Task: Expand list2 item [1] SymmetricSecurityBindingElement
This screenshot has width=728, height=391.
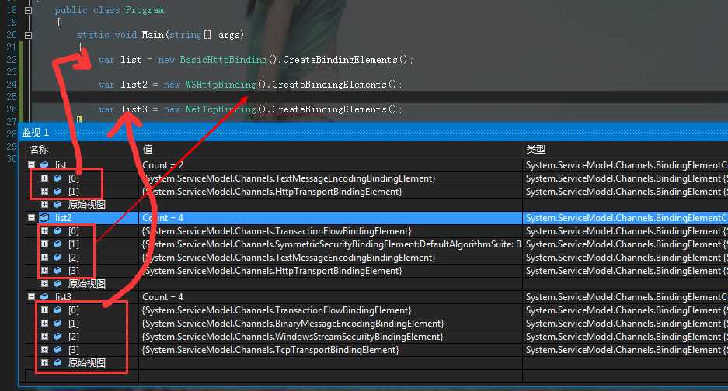Action: [44, 244]
